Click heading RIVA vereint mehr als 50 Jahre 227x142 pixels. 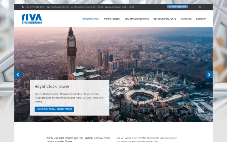pos(78,139)
